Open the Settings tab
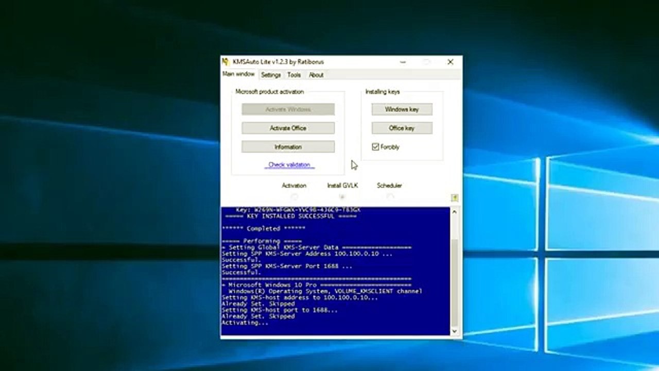 click(271, 75)
